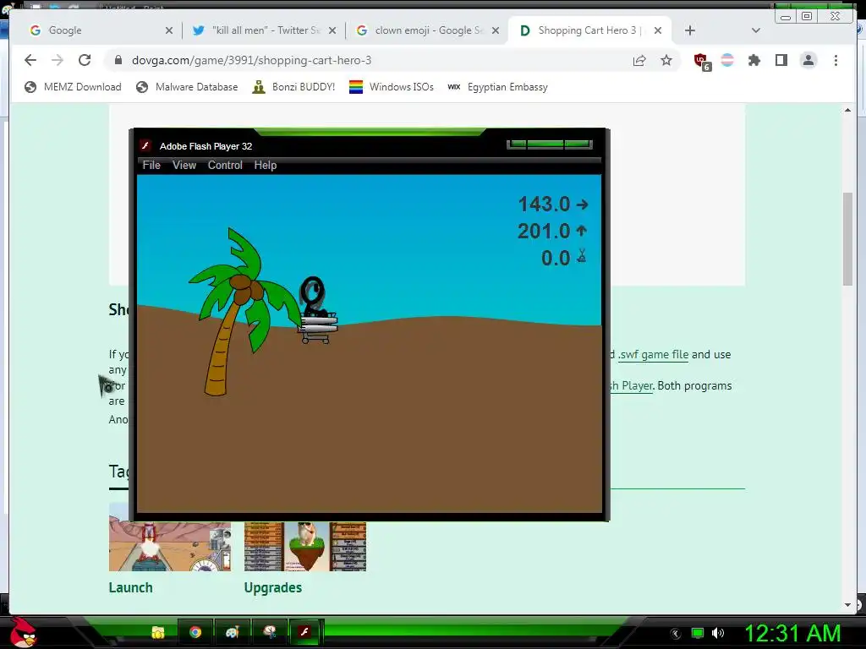Close the Twitter search tab

point(332,30)
